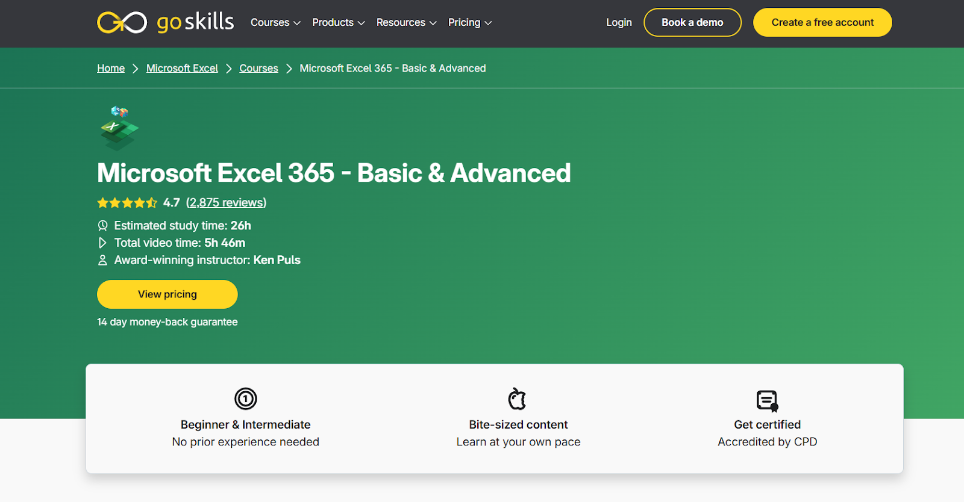Click 'Accredited by CPD' text
Viewport: 964px width, 502px height.
[768, 442]
